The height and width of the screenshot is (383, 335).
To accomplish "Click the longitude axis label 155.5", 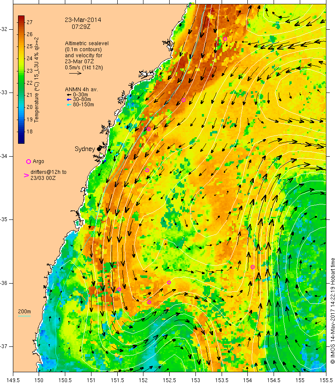I will [x=326, y=380].
